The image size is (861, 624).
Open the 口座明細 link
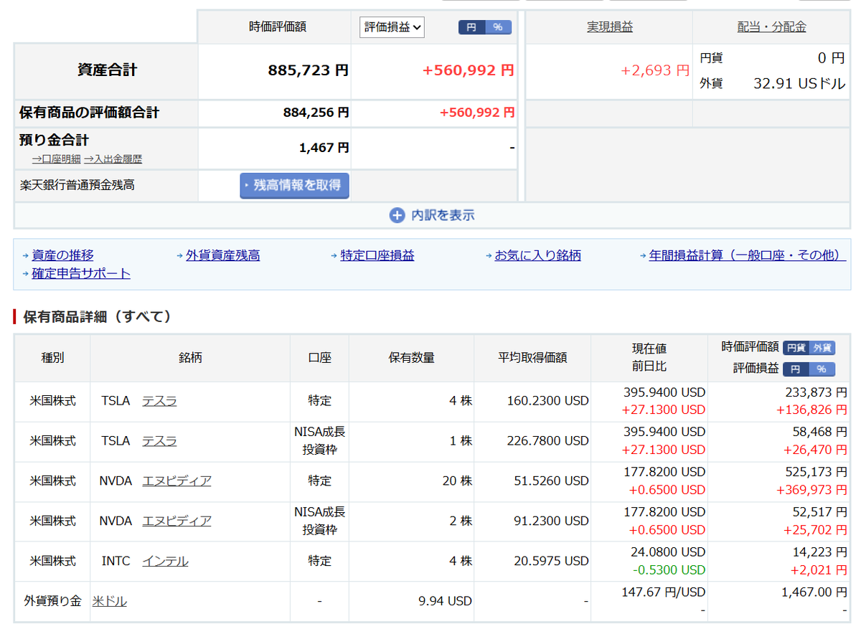pos(56,159)
